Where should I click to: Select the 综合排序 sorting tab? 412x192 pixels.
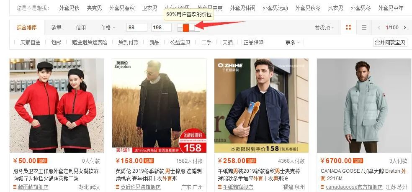click(26, 27)
